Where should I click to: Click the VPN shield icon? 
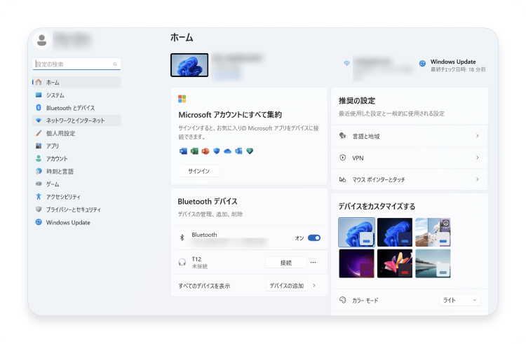(342, 158)
